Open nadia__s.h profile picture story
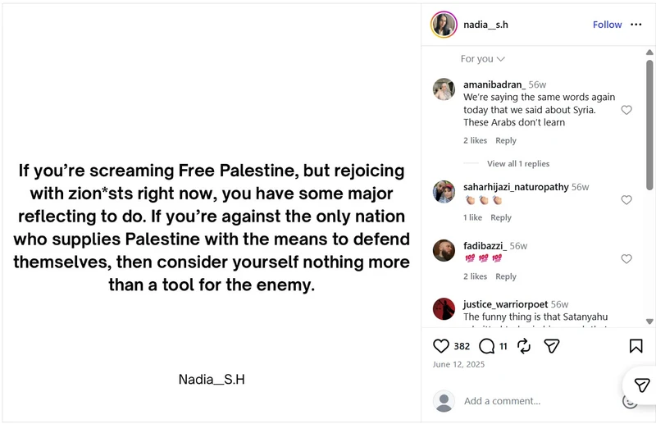 tap(444, 25)
